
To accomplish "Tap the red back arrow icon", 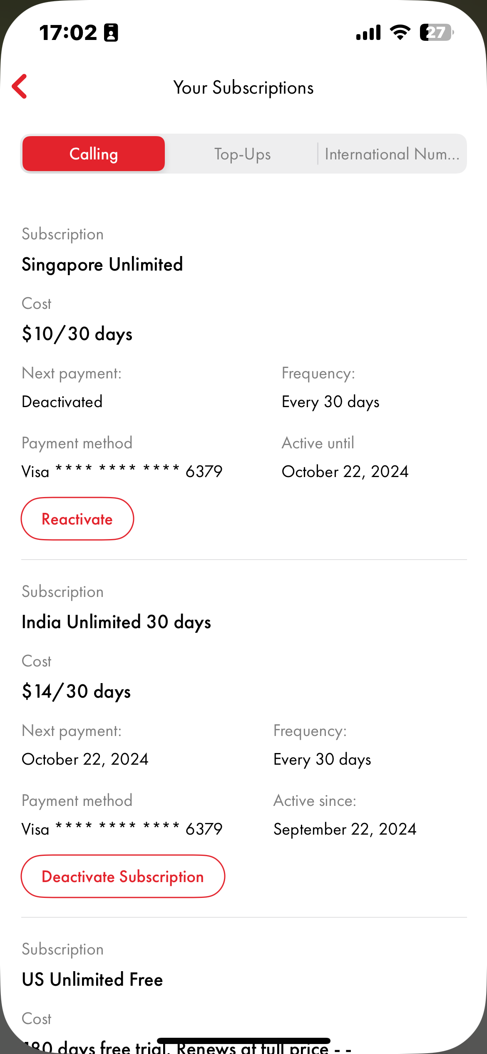I will coord(20,87).
